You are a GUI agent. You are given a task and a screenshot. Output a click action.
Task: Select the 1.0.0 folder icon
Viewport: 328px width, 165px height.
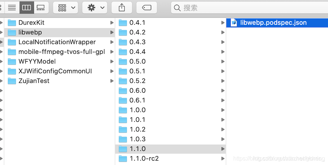coord(123,110)
